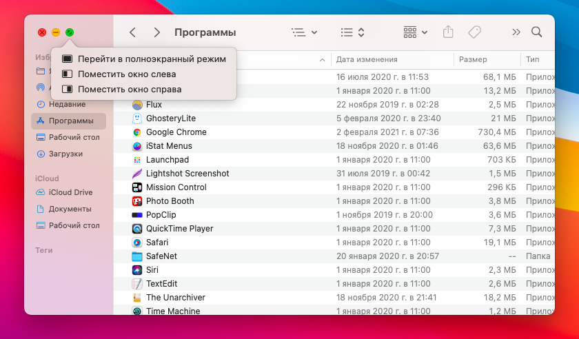Screen dimensions: 579x339
Task: Click the Lightshot Screenshot feather icon
Action: click(137, 173)
